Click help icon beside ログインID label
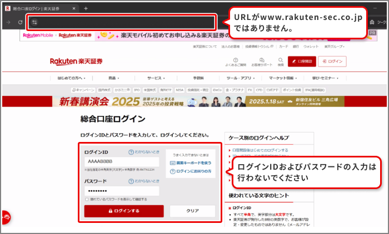 coord(131,152)
